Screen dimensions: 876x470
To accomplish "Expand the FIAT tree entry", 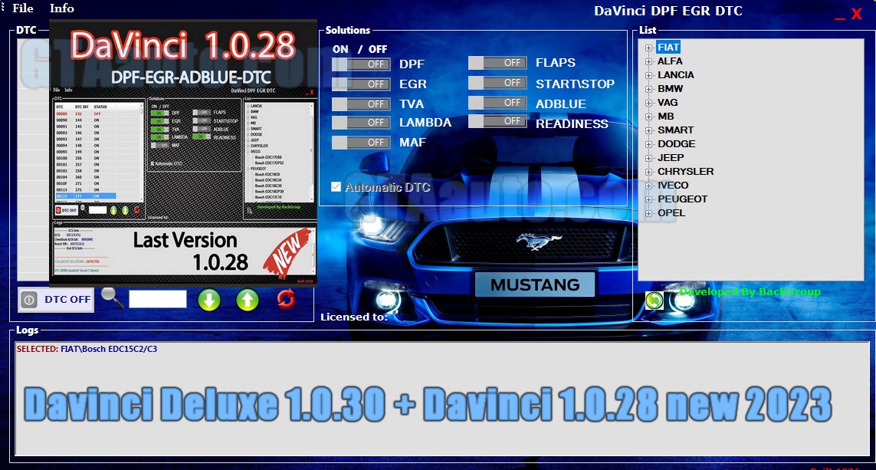I will [648, 48].
